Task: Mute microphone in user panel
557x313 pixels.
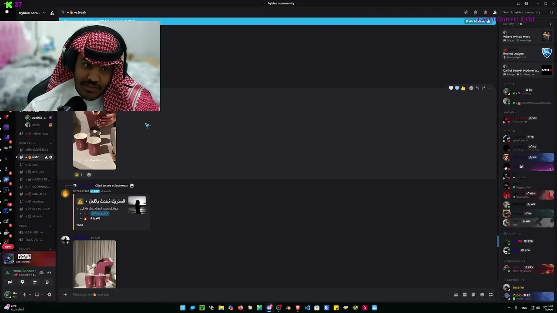Action: pyautogui.click(x=24, y=294)
